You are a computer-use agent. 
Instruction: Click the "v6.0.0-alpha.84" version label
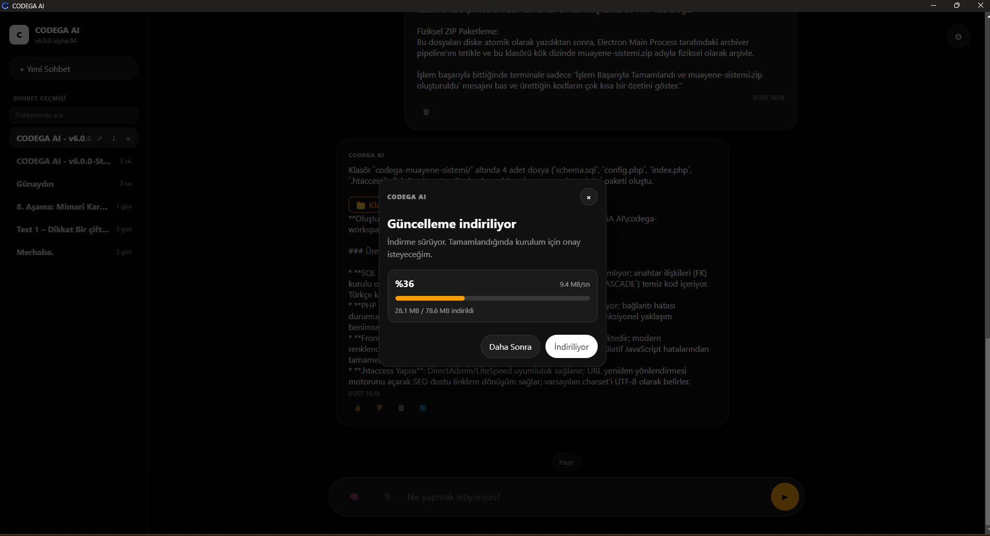[56, 41]
